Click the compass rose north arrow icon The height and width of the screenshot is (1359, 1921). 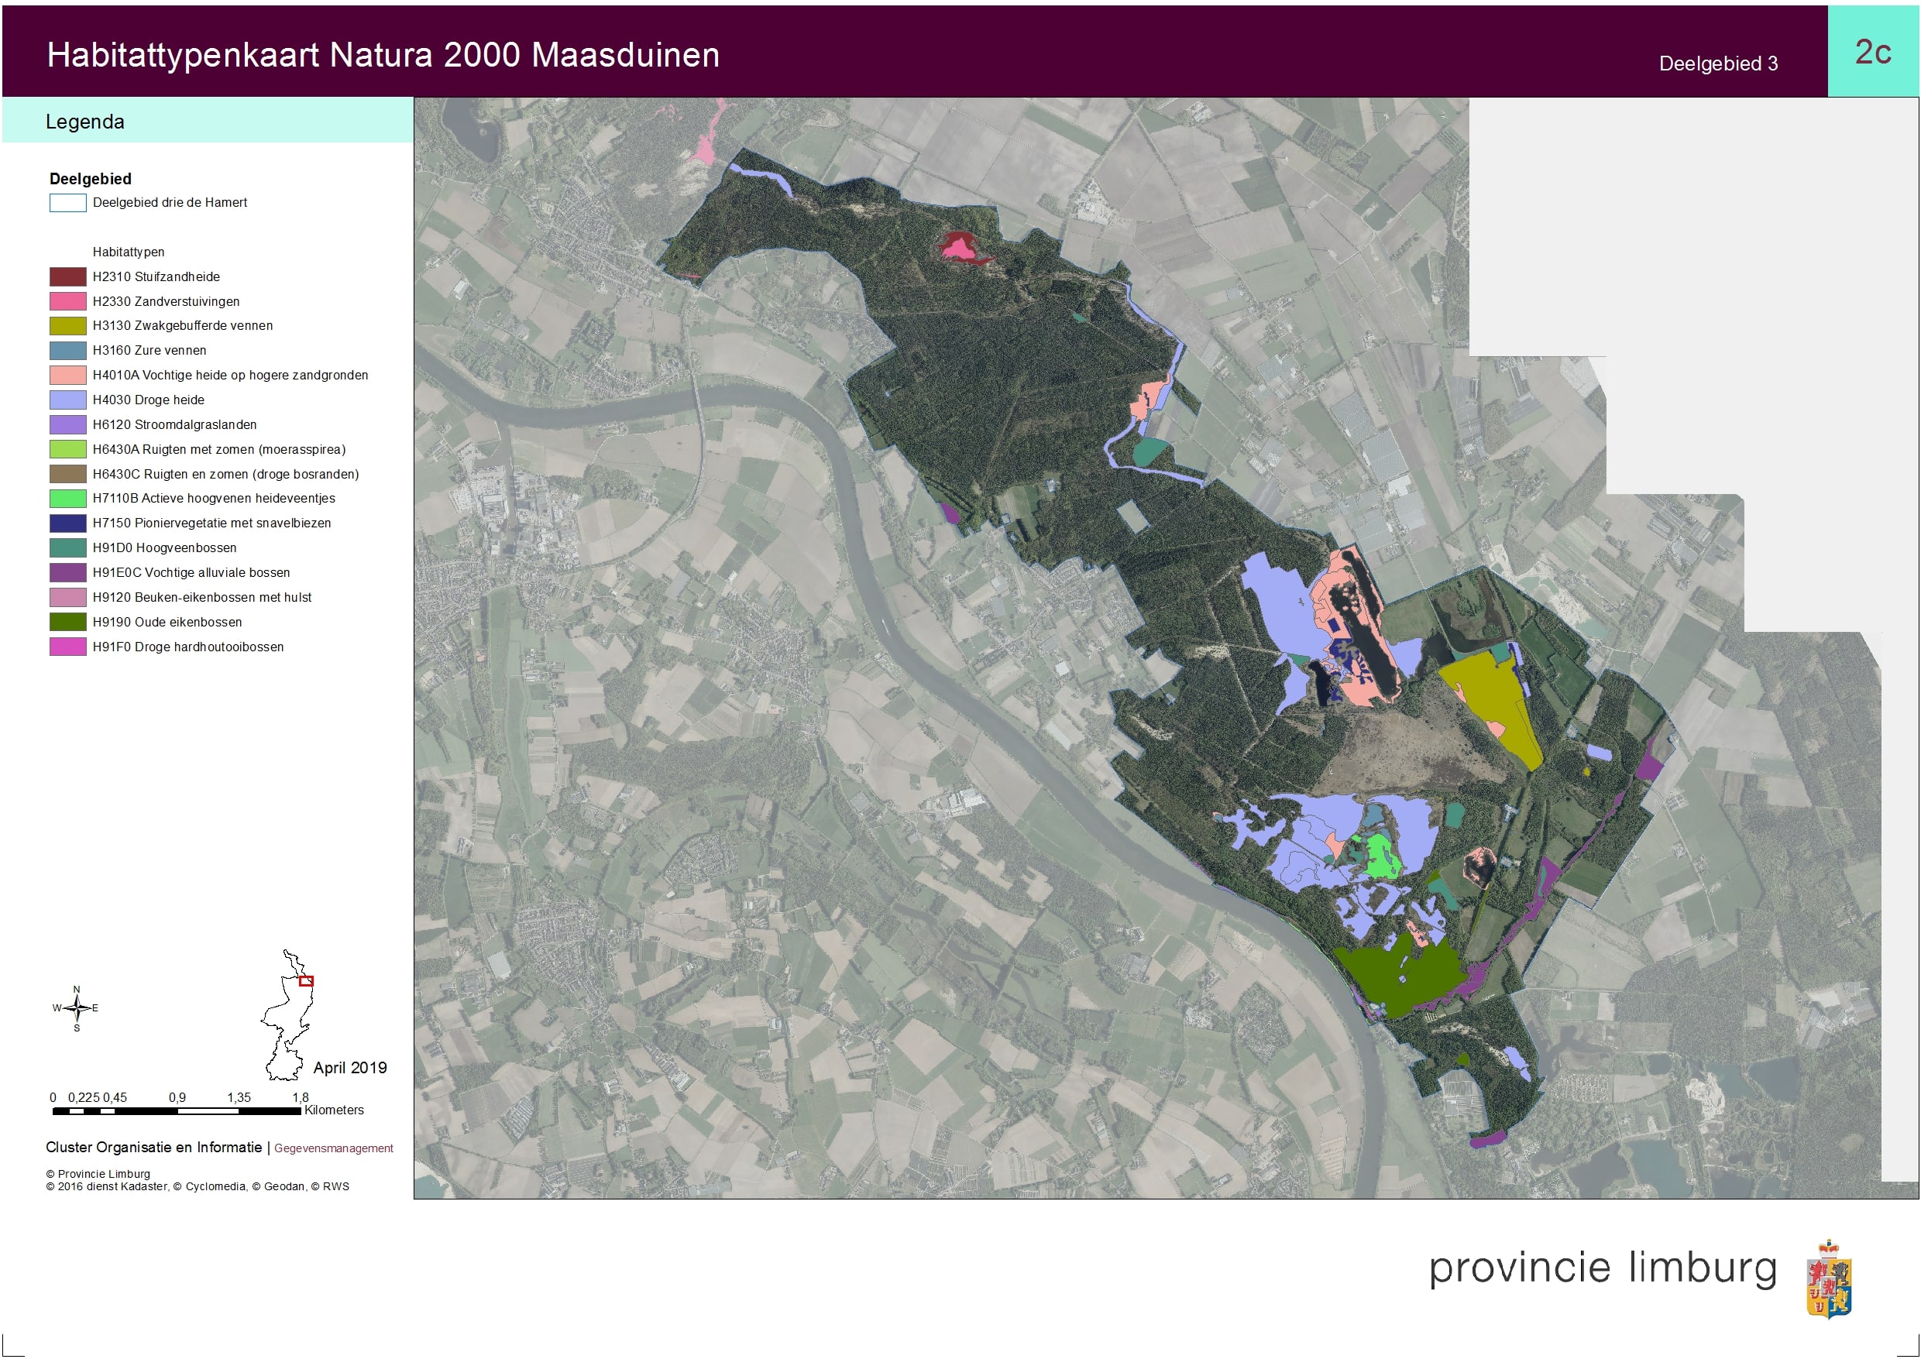coord(76,1008)
